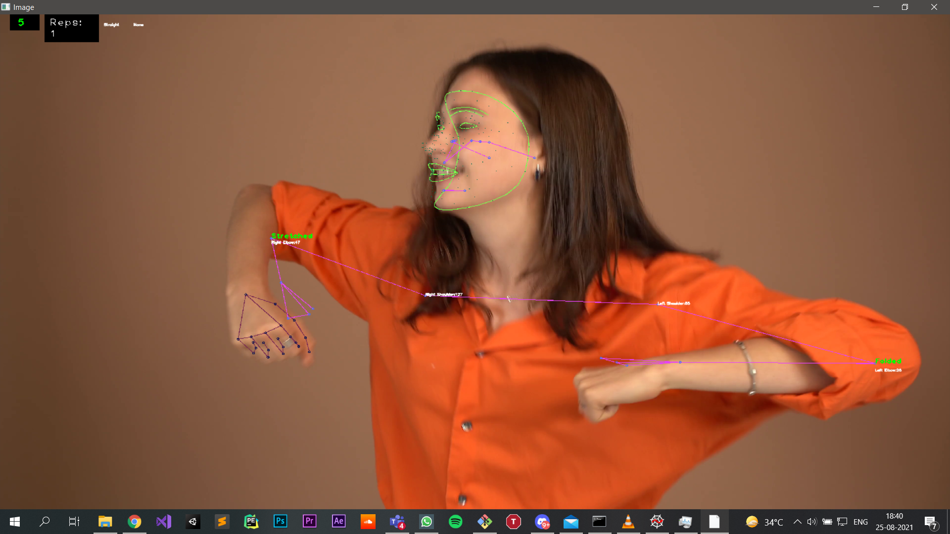Launch Premiere Pro from the taskbar
Image resolution: width=950 pixels, height=534 pixels.
click(309, 521)
